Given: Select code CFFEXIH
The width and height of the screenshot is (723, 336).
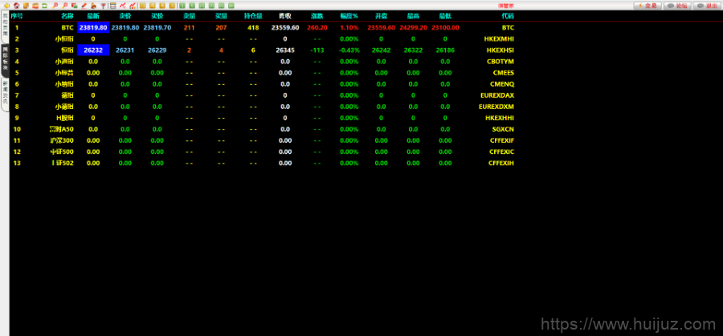Looking at the screenshot, I should click(x=501, y=163).
